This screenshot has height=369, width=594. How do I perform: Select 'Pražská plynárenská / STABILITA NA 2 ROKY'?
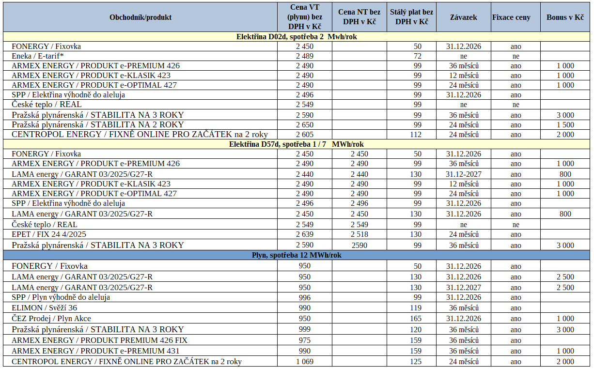coord(98,125)
